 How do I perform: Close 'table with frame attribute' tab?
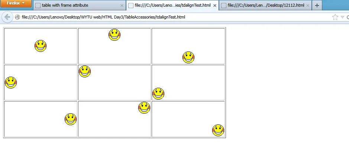point(122,6)
